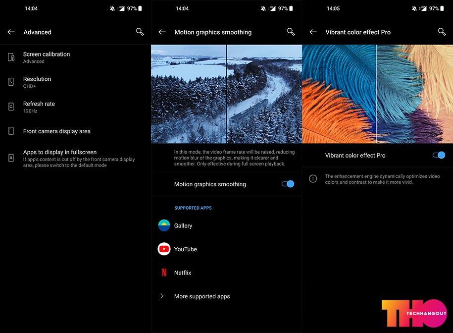Tap signal icon in Motion graphics screen status bar
This screenshot has width=453, height=333.
(x=273, y=8)
